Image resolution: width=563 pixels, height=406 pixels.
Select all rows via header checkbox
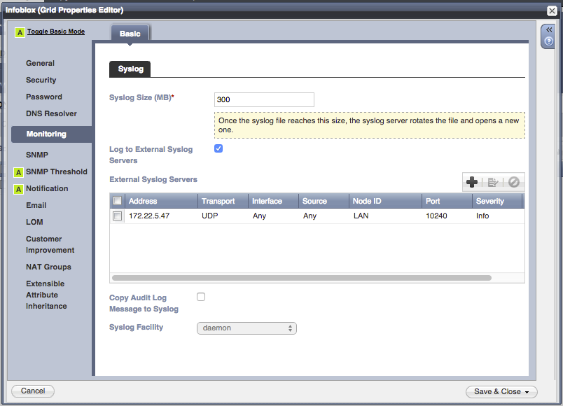pos(118,201)
